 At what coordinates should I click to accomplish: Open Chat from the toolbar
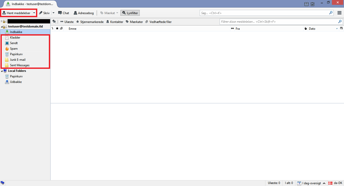pyautogui.click(x=63, y=13)
